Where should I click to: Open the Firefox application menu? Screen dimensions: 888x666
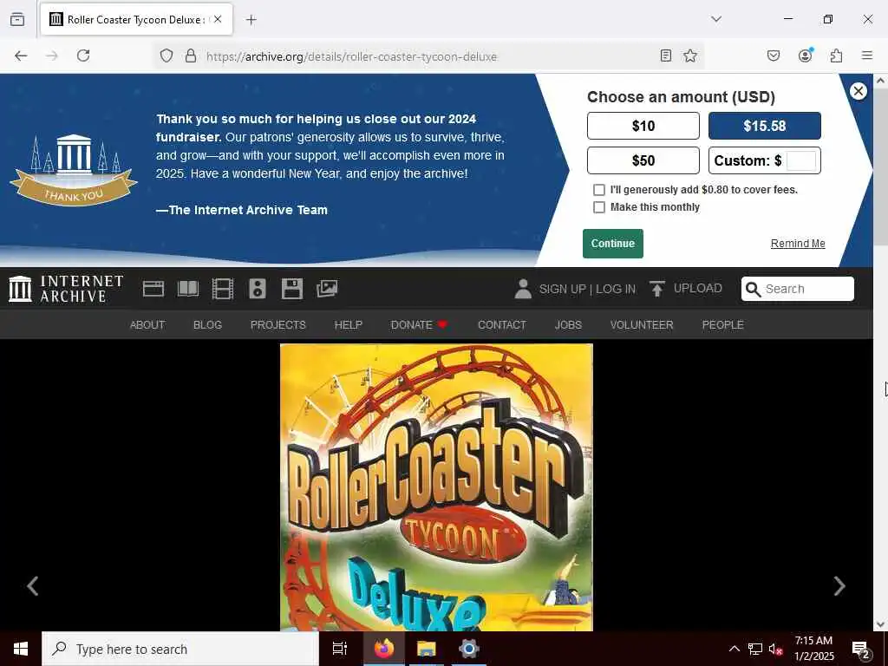point(867,55)
